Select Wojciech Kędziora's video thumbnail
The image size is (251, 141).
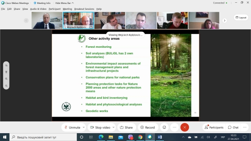[x=78, y=20]
